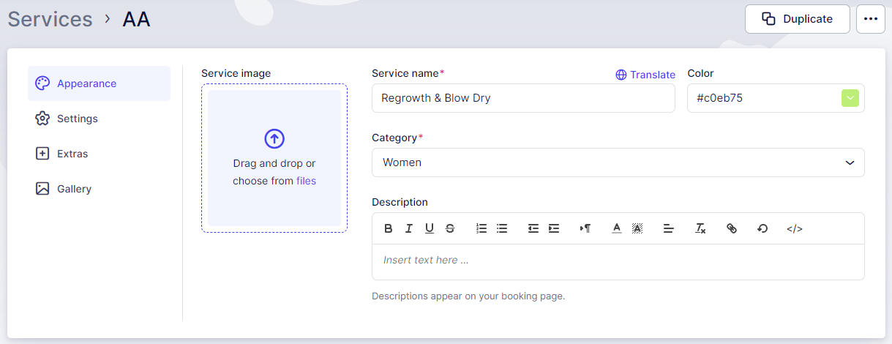Toggle bullet list in description
Image resolution: width=892 pixels, height=344 pixels.
[502, 228]
